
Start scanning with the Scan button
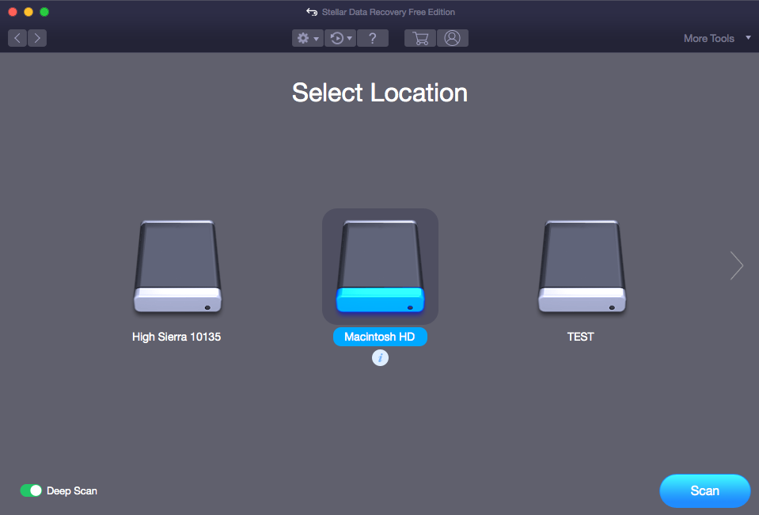click(704, 490)
